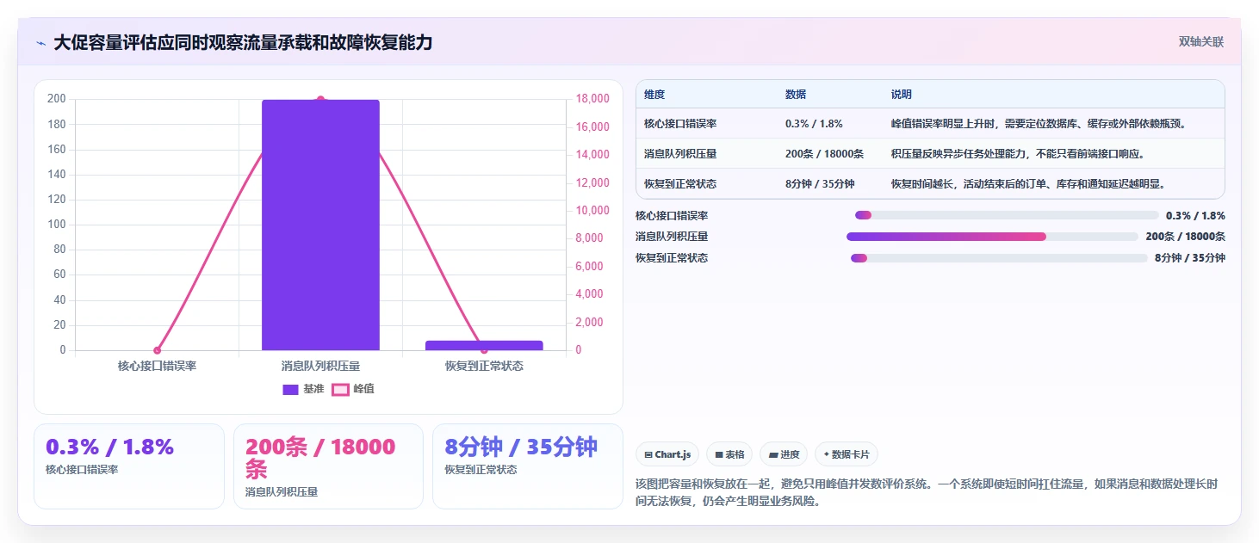This screenshot has width=1259, height=543.
Task: Click the 恢复到正常状态 table row label
Action: 680,184
